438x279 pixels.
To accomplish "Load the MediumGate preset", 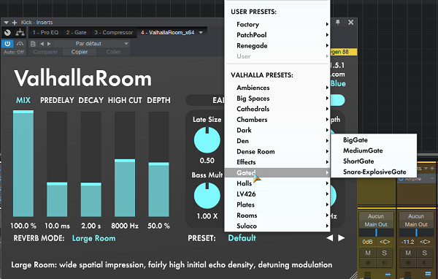I will tap(374, 150).
